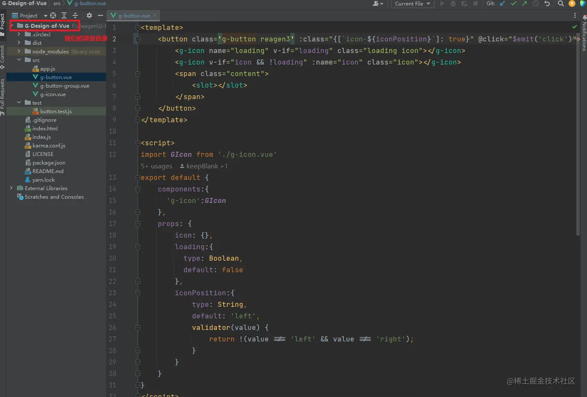Viewport: 587px width, 397px height.
Task: Toggle the fold marker at loading prop
Action: [x=138, y=247]
